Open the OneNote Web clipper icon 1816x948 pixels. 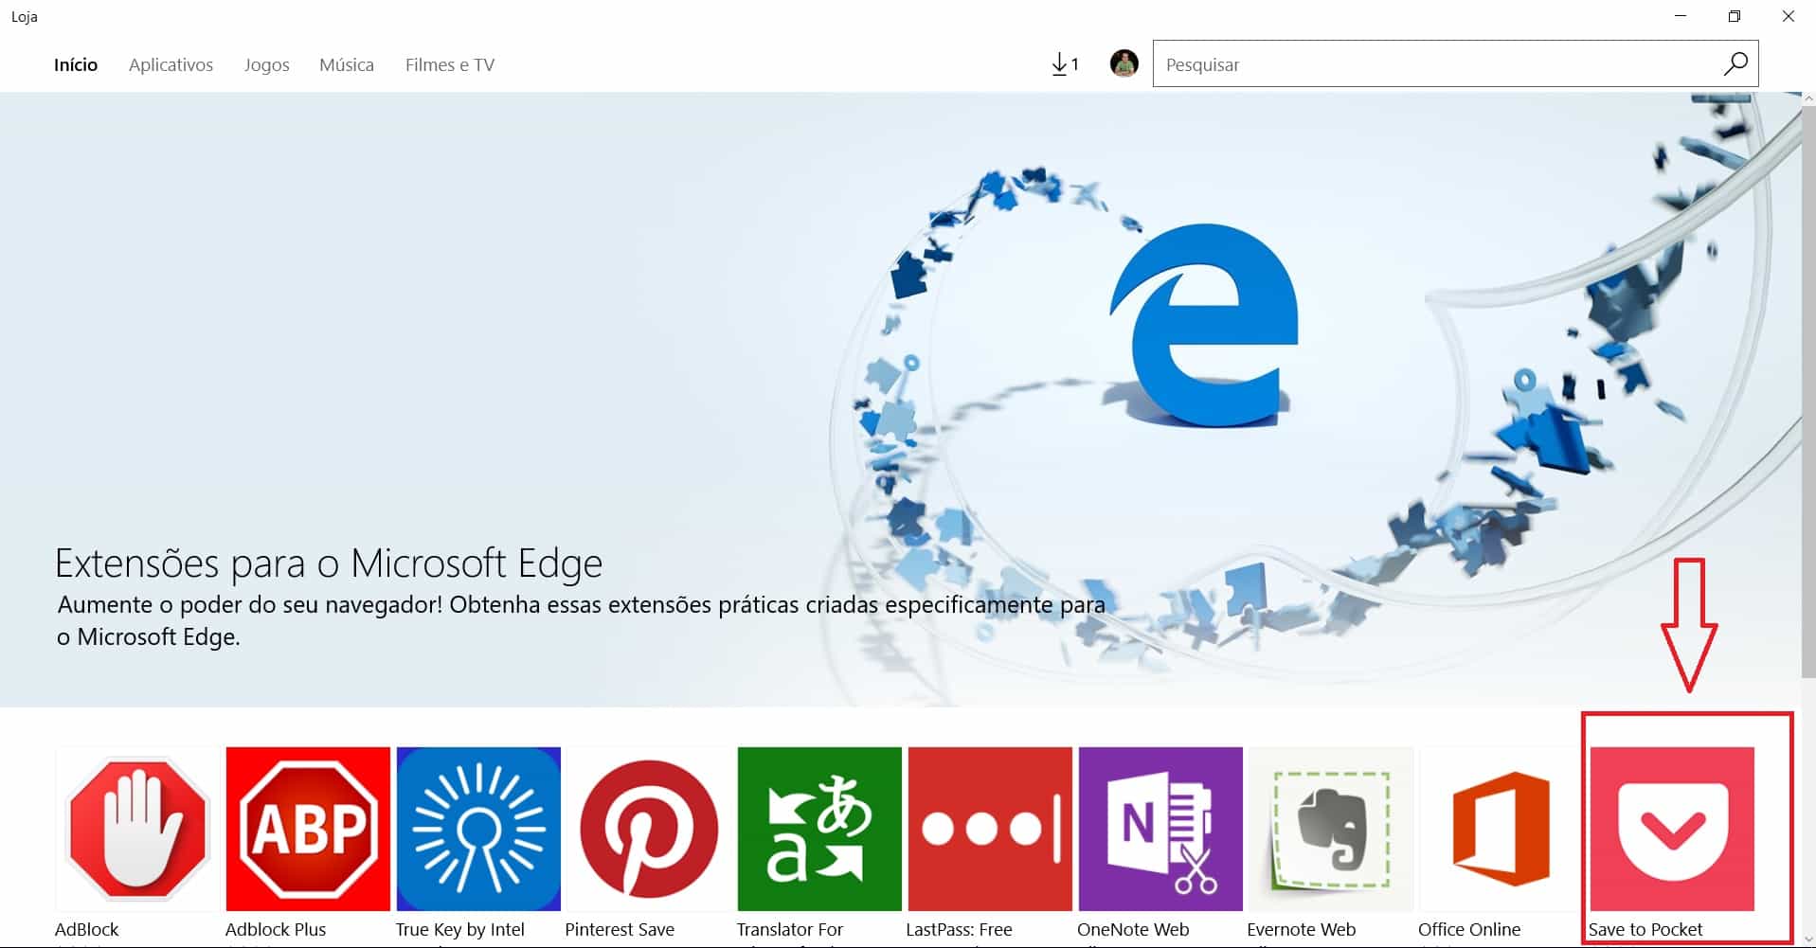point(1160,829)
